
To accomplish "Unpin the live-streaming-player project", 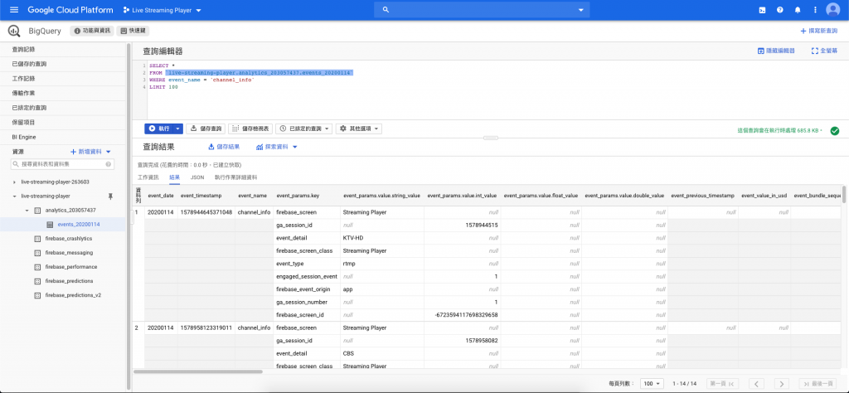I will point(110,196).
